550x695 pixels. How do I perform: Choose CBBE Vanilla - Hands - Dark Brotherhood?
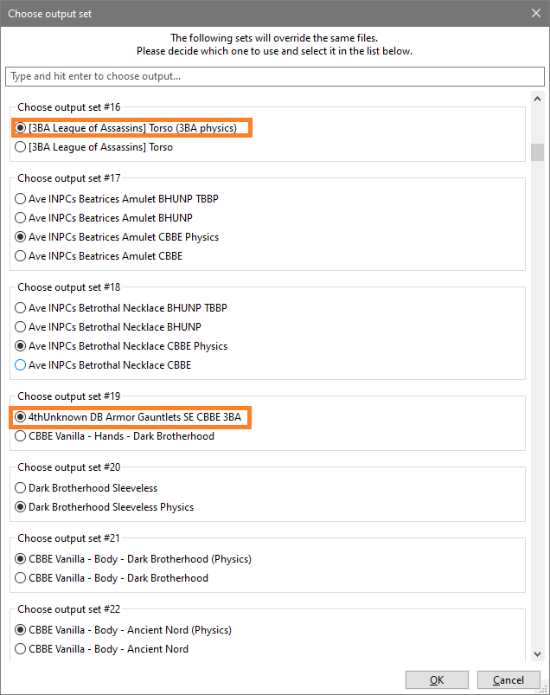115,436
